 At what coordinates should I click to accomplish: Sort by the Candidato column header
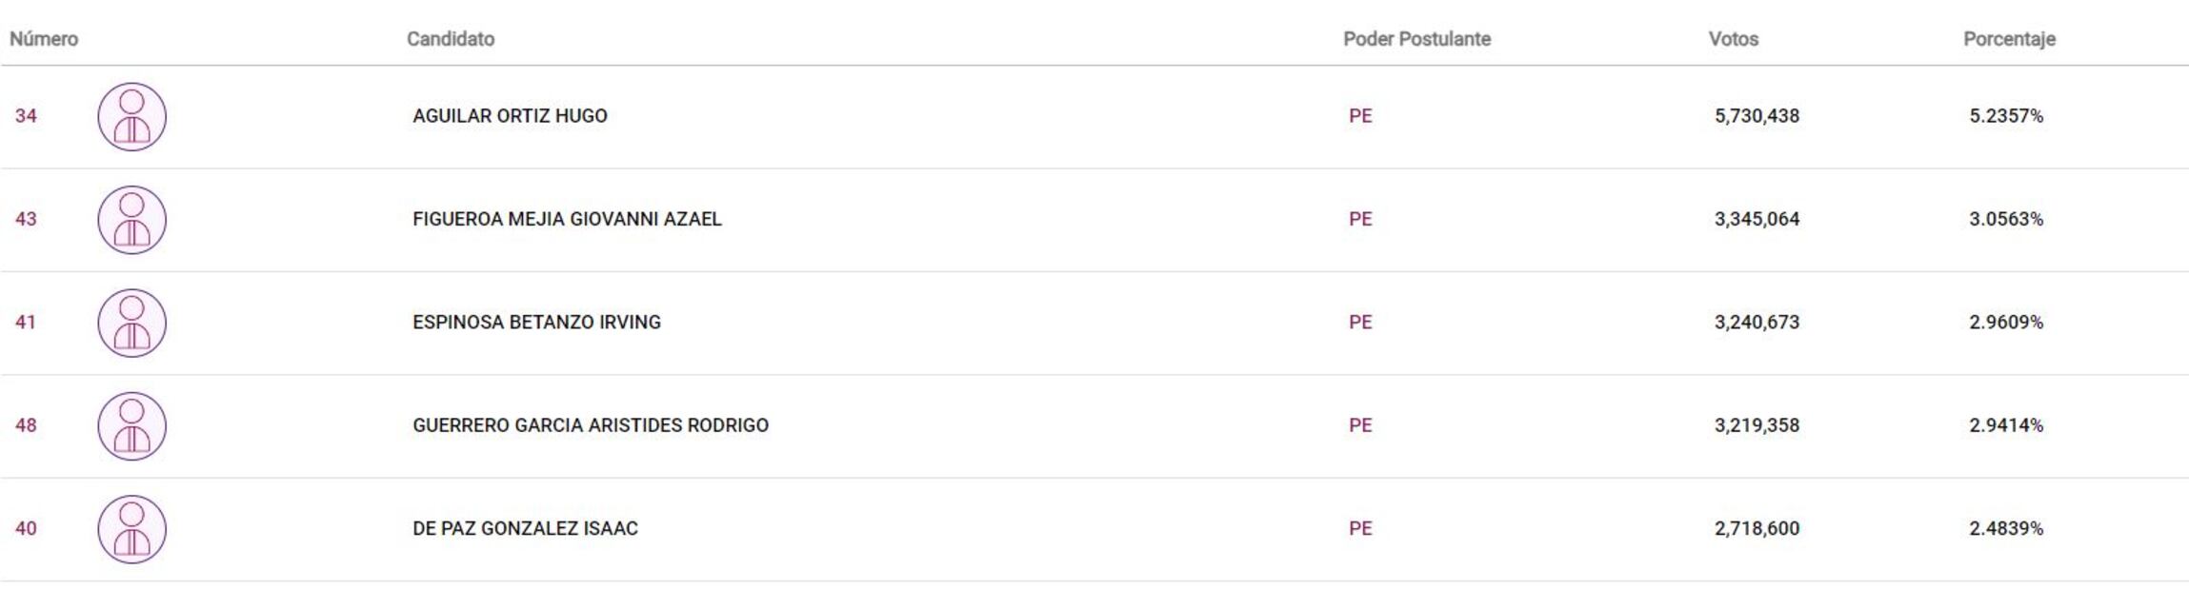pyautogui.click(x=451, y=39)
